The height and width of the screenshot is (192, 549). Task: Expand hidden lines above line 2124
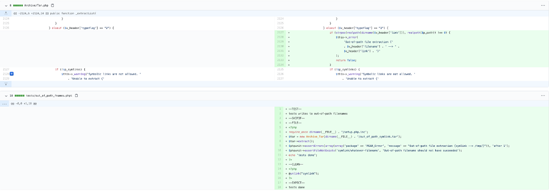(6, 13)
